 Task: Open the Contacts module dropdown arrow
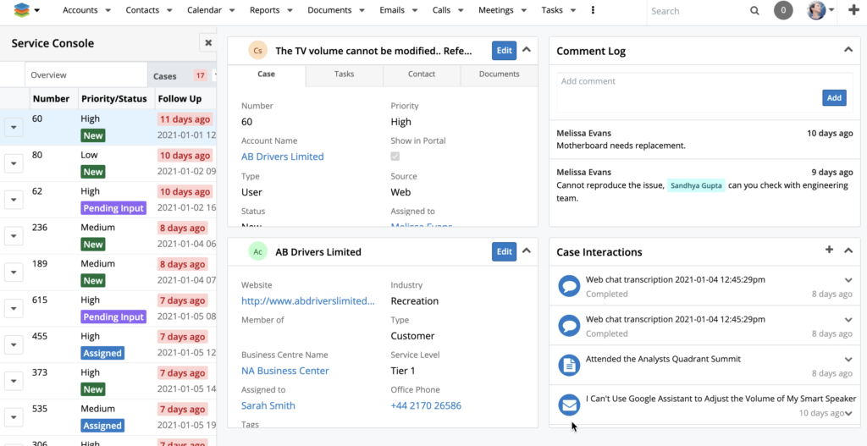[169, 10]
